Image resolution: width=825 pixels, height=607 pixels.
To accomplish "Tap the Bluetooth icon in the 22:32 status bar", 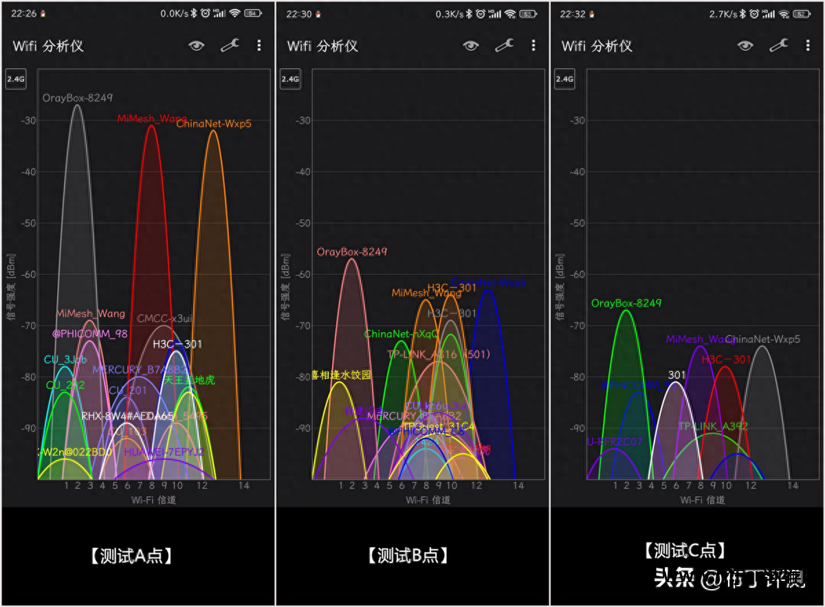I will pos(742,14).
